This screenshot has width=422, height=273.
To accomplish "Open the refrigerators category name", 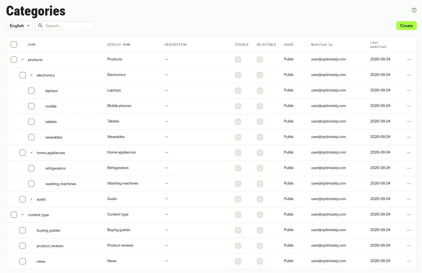I will point(56,168).
